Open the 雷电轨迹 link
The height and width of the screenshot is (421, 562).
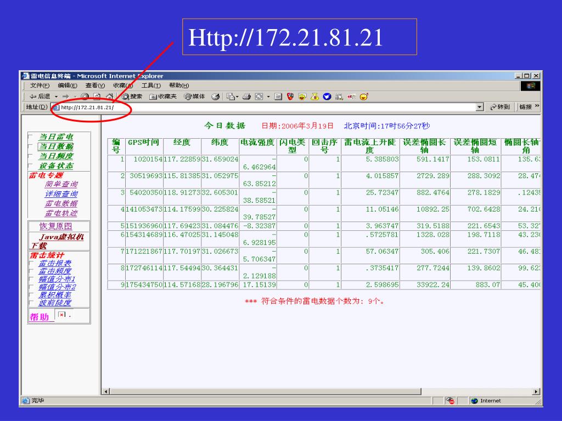(61, 213)
